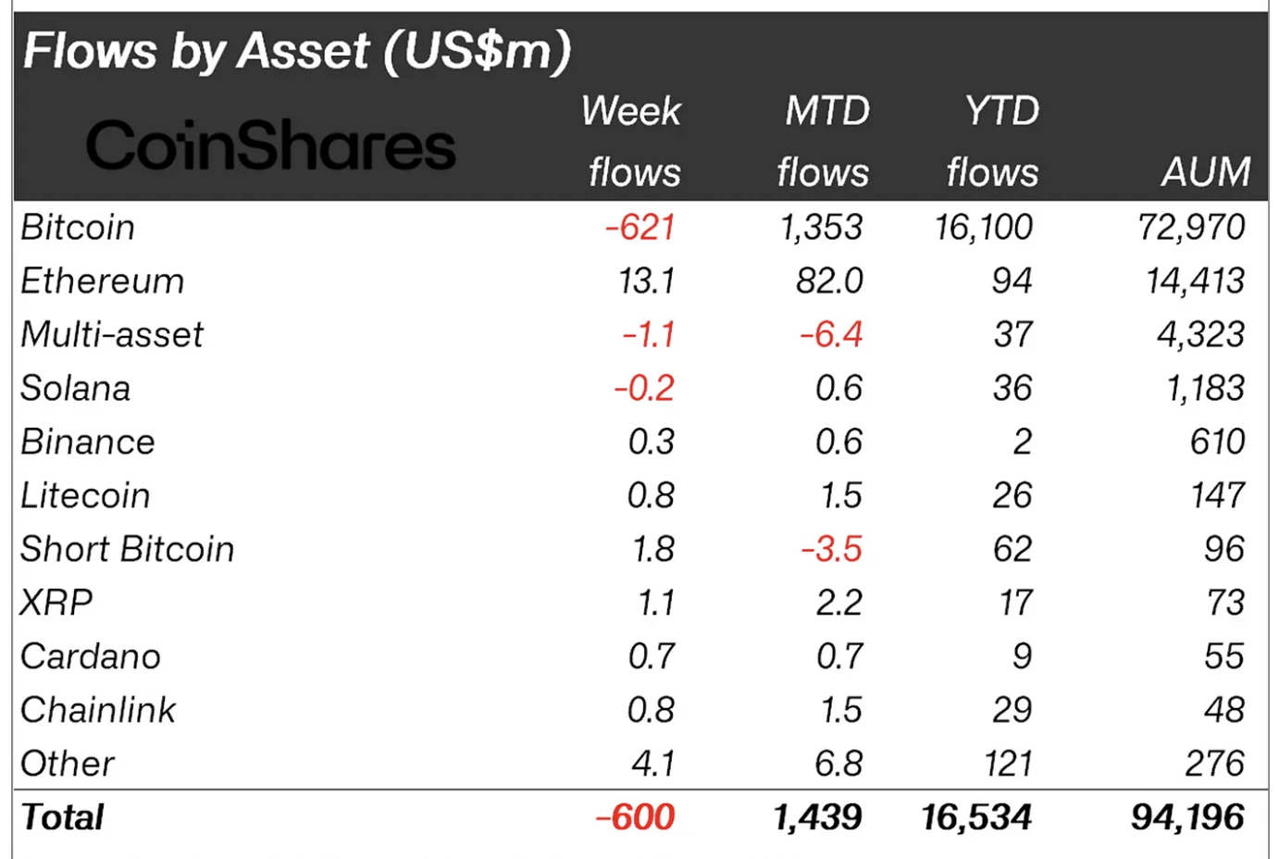Click the Cardano row label

point(91,657)
